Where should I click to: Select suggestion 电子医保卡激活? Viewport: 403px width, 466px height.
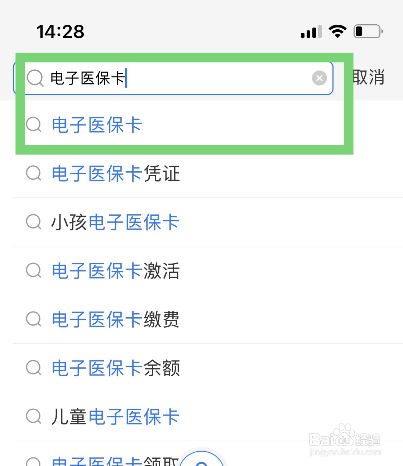coord(116,271)
